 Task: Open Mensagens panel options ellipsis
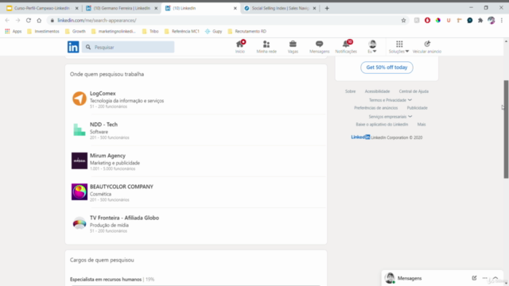click(484, 278)
